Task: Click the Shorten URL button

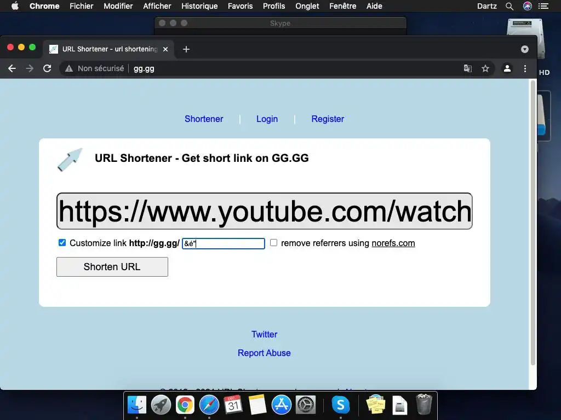Action: coord(112,267)
